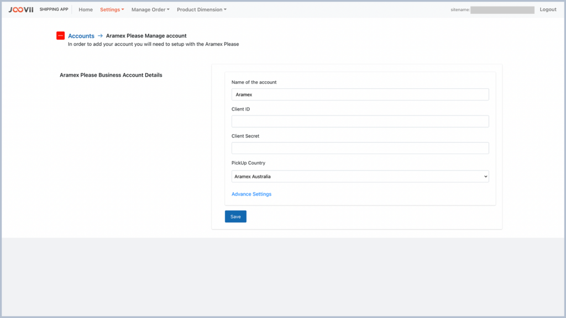Click the Aramex Please Business Account Details heading

(x=111, y=75)
